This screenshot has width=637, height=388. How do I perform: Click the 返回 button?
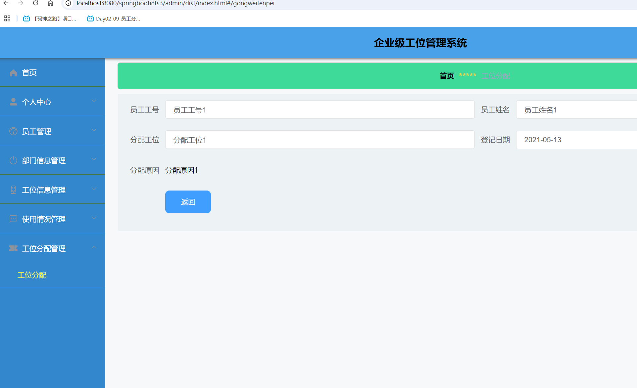point(188,202)
